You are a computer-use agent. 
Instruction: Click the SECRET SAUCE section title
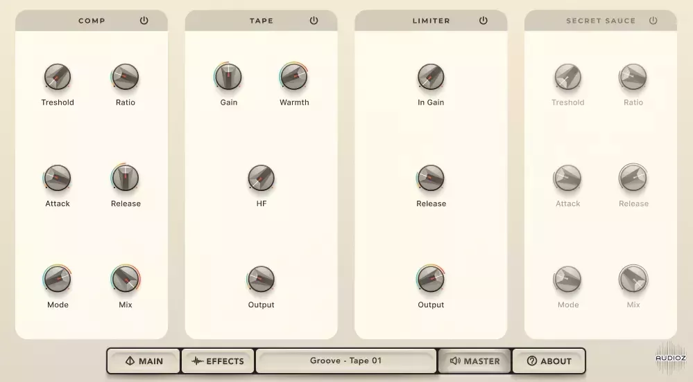pos(601,21)
